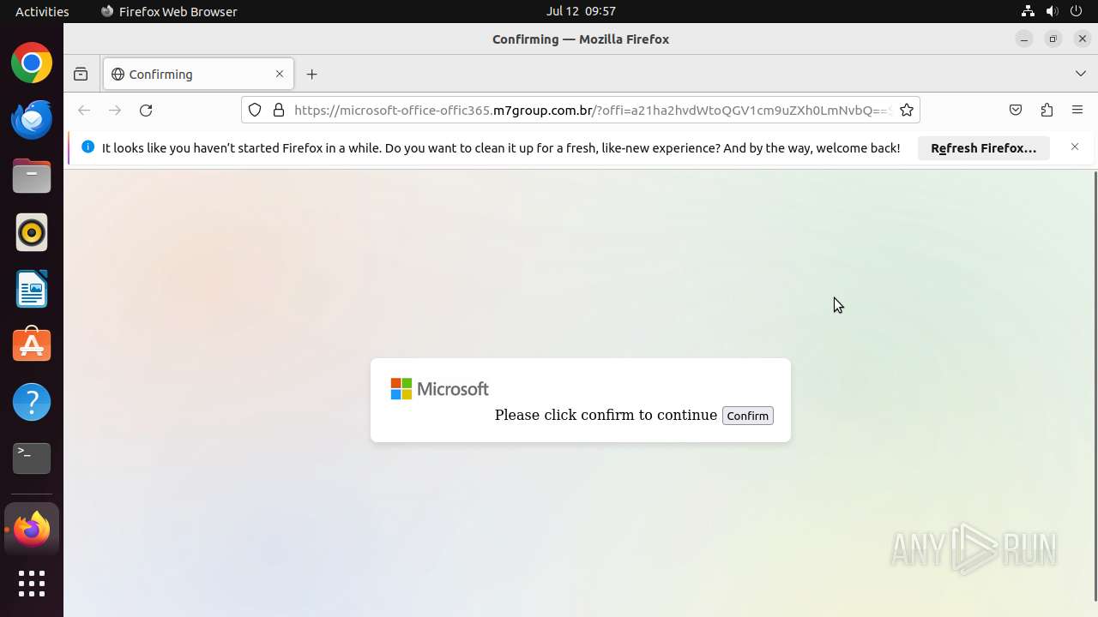Image resolution: width=1098 pixels, height=617 pixels.
Task: Open the volume indicator in system tray
Action: (x=1052, y=11)
